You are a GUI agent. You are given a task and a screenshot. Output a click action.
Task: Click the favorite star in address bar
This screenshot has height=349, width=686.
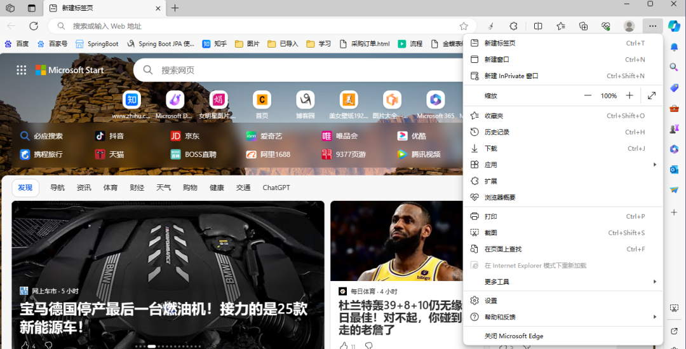pyautogui.click(x=464, y=26)
